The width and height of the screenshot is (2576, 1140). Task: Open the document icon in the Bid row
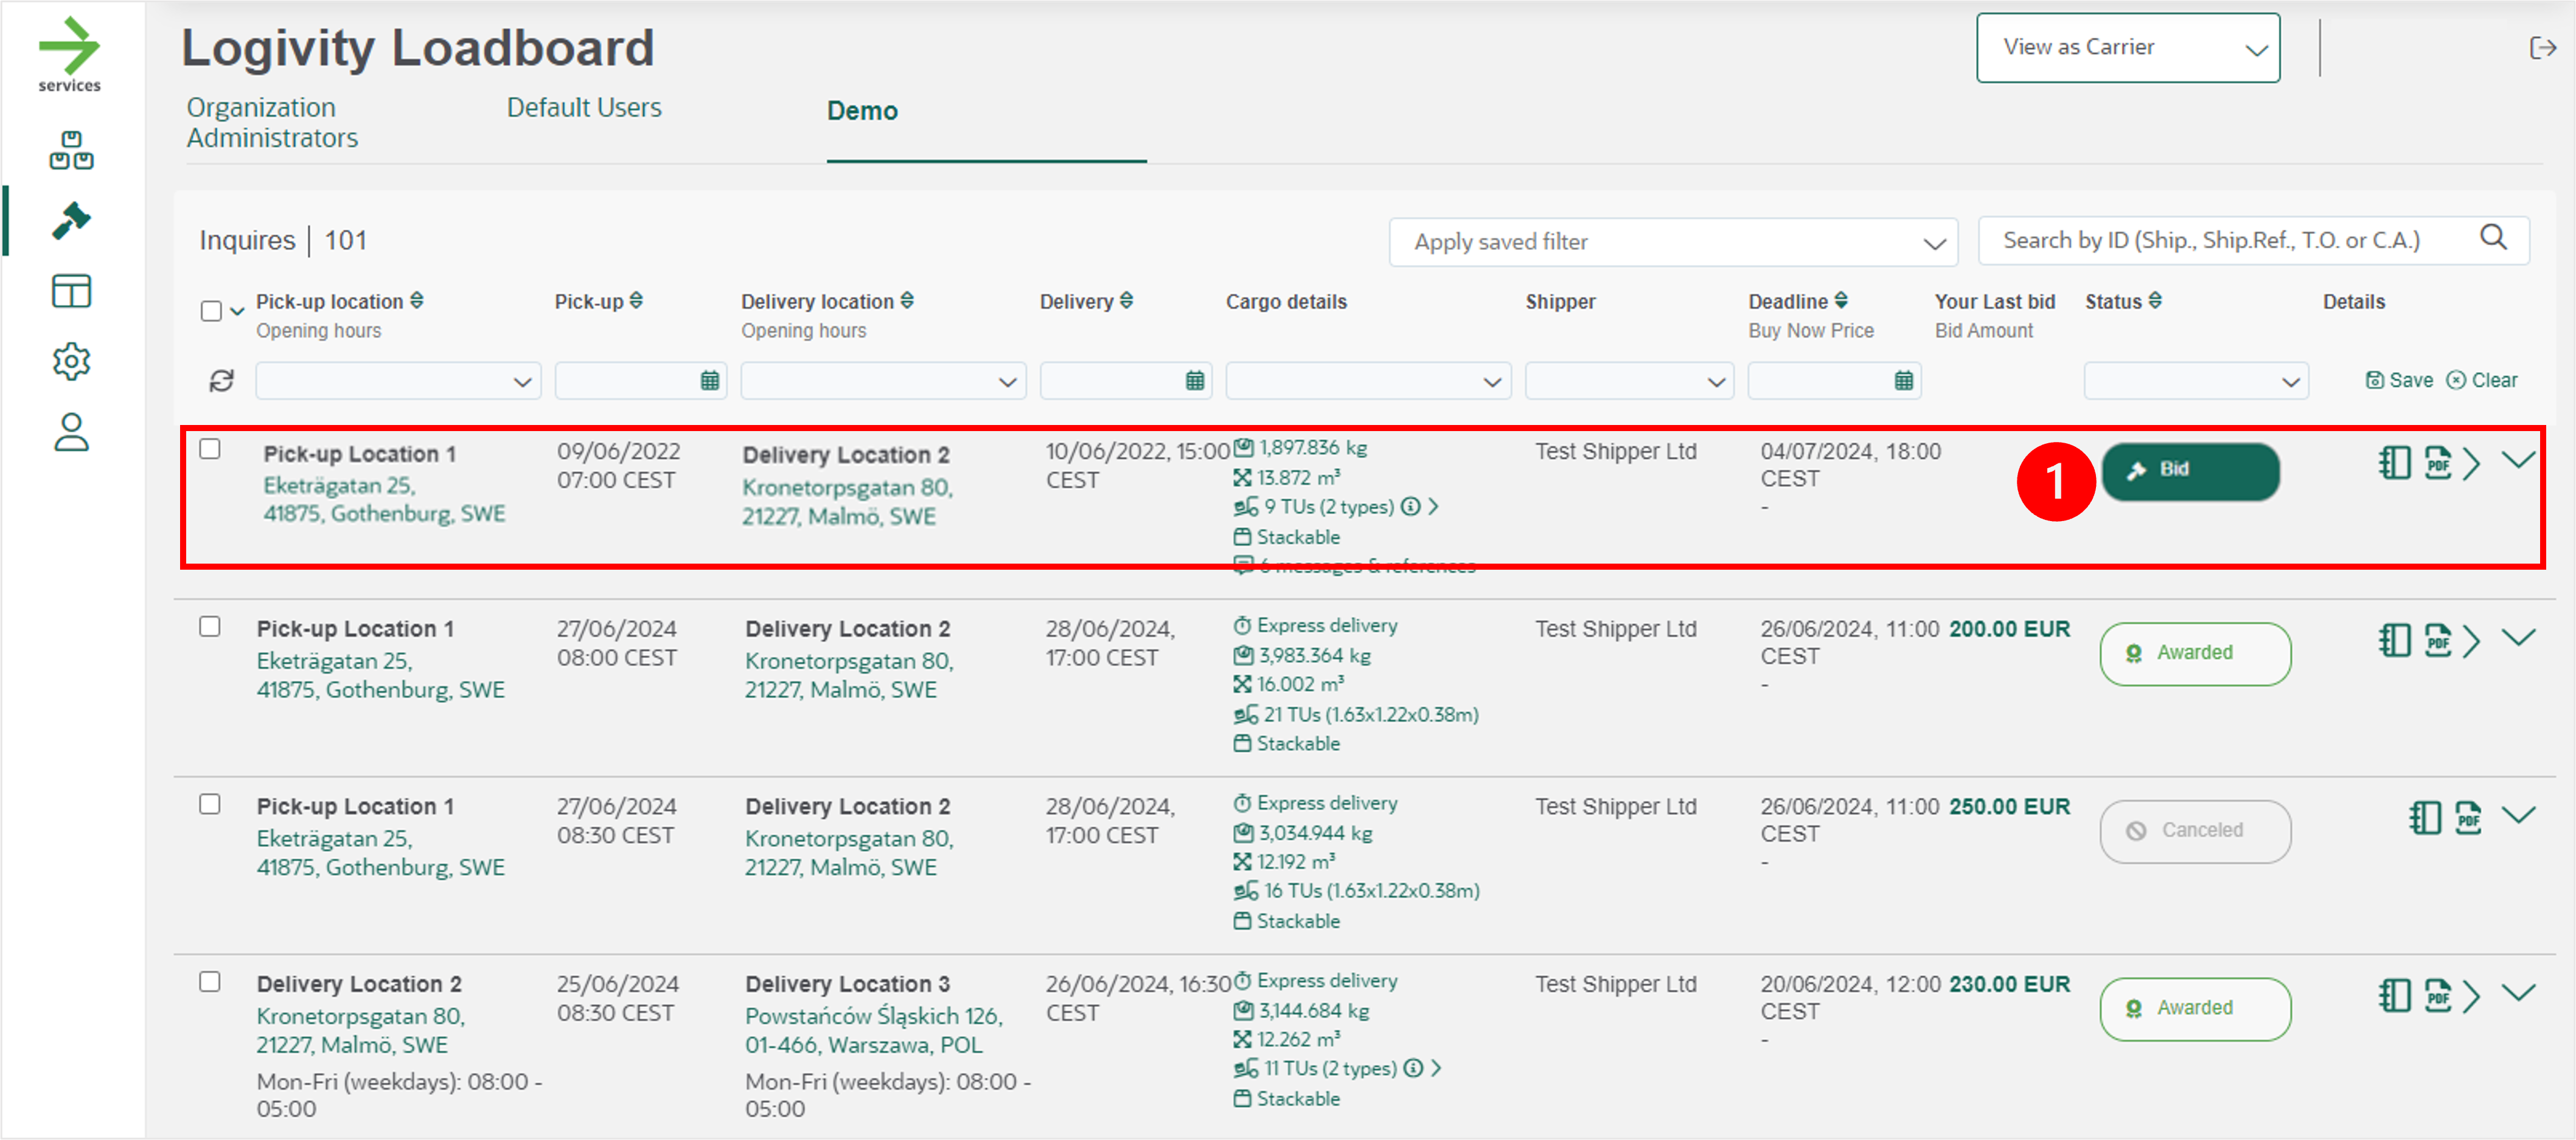tap(2394, 463)
